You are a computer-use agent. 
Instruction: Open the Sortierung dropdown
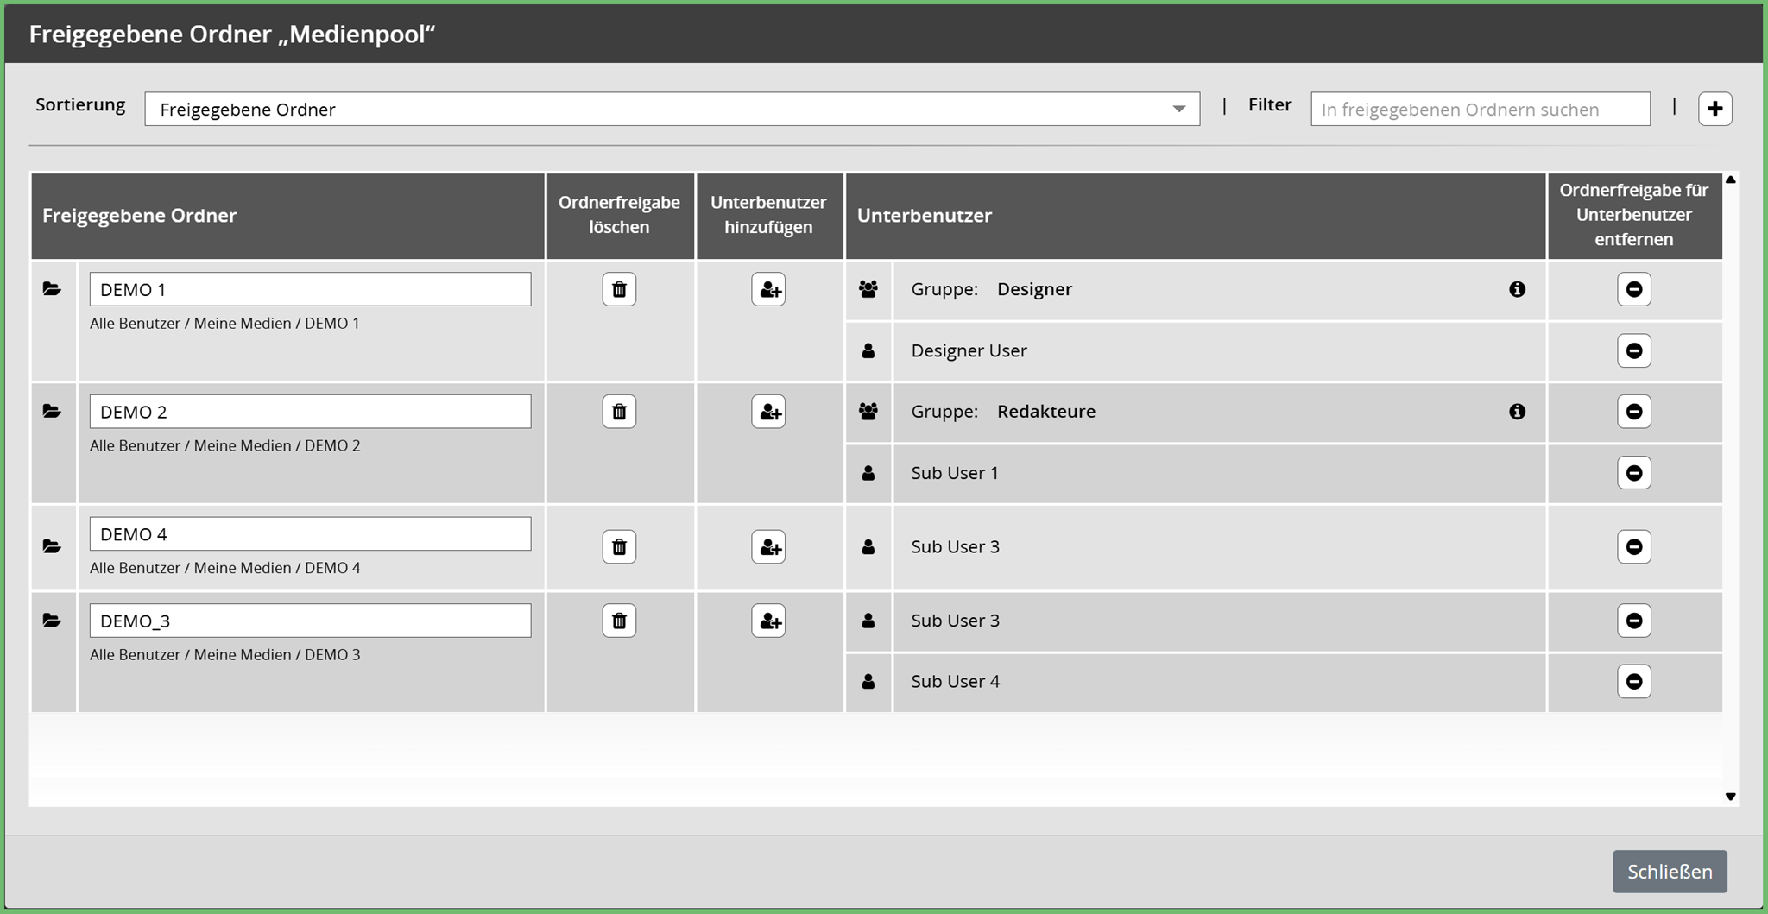[672, 109]
